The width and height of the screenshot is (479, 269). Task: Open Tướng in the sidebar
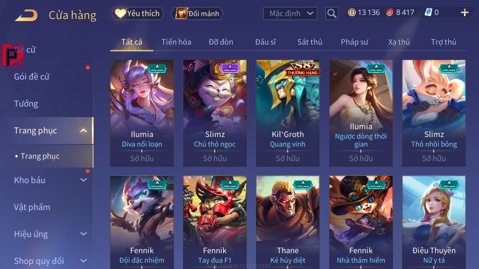pos(26,104)
